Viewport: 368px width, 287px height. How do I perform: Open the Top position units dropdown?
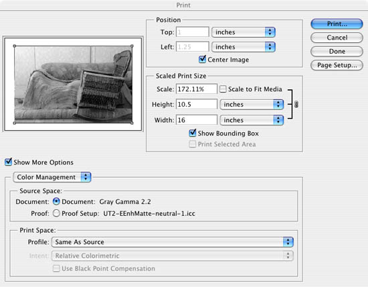[x=244, y=32]
